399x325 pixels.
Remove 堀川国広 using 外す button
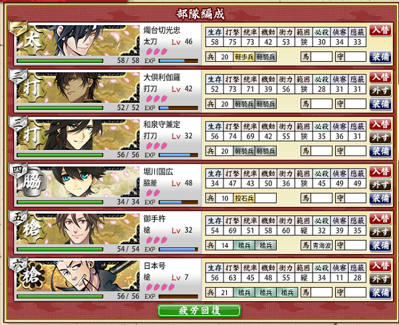(x=380, y=185)
